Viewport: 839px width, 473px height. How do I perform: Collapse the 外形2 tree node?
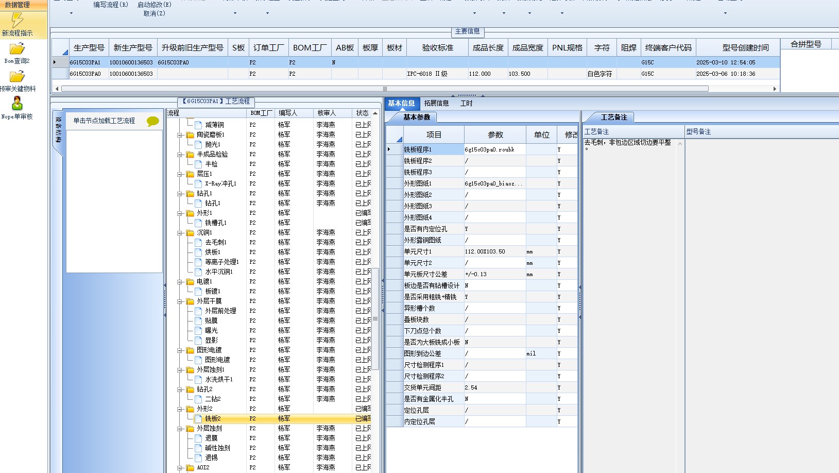[180, 409]
